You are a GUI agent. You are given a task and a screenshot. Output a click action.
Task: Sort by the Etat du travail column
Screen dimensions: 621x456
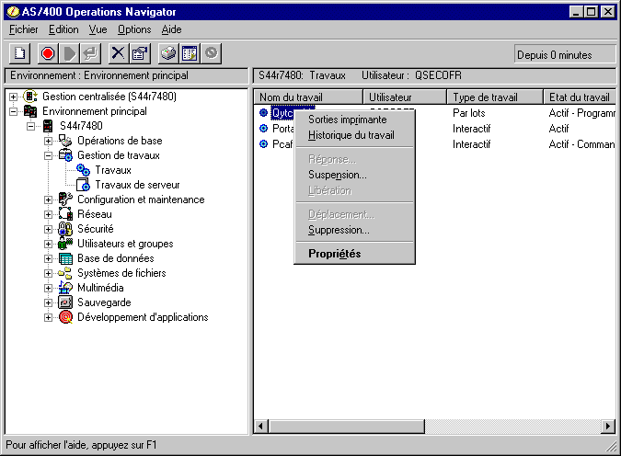(579, 97)
